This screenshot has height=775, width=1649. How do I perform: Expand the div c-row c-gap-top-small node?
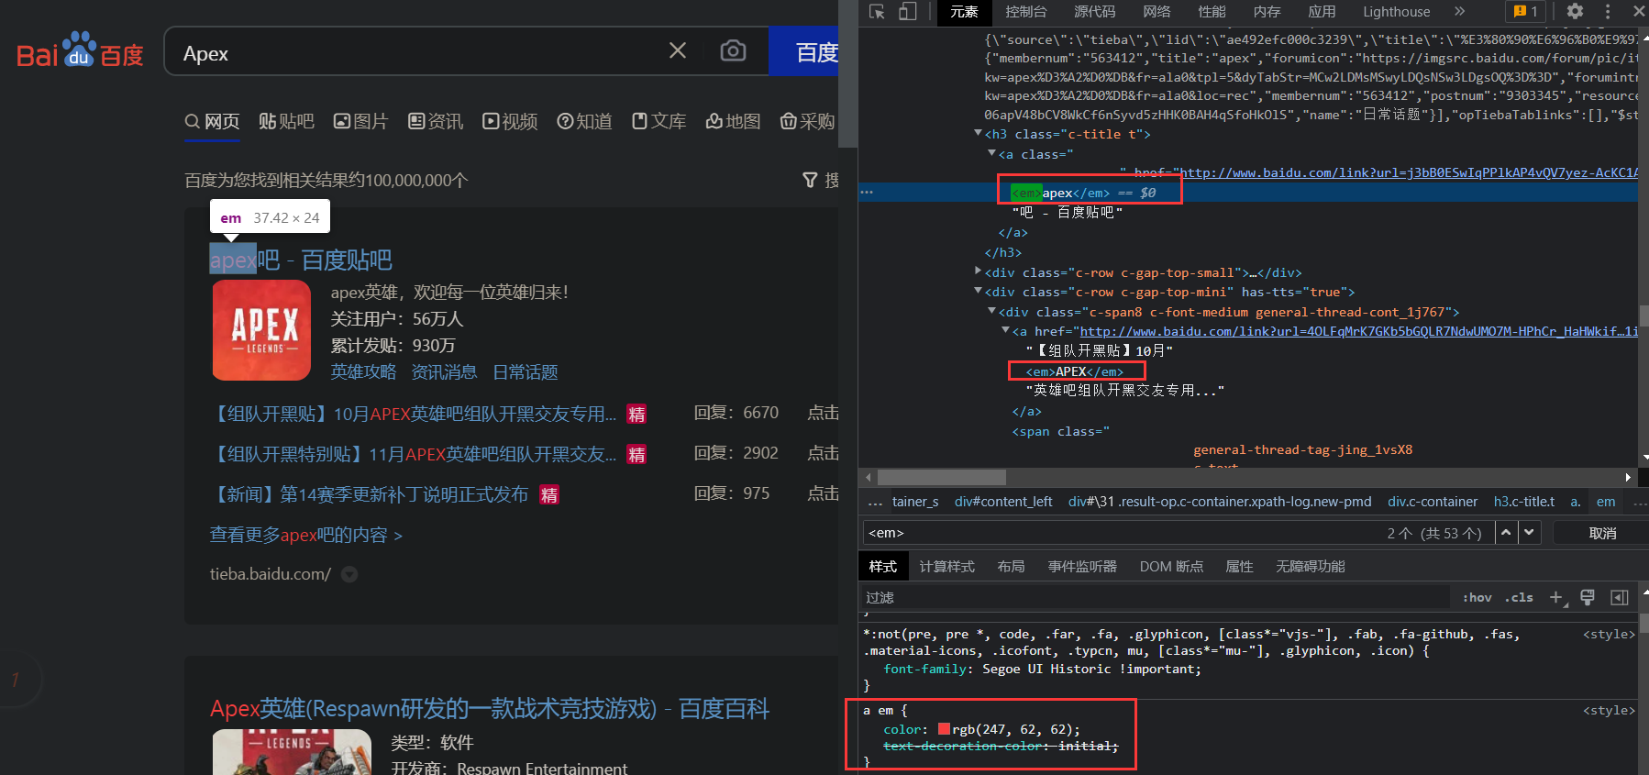978,271
